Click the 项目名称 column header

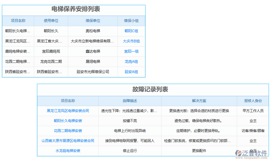coord(18,21)
